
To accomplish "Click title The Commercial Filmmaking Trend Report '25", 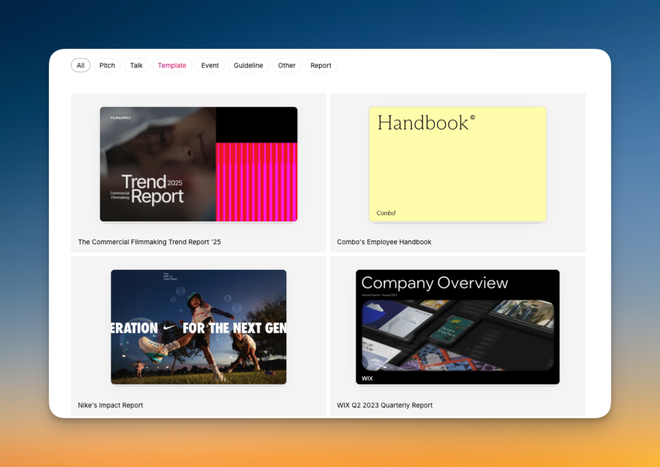I will point(150,242).
